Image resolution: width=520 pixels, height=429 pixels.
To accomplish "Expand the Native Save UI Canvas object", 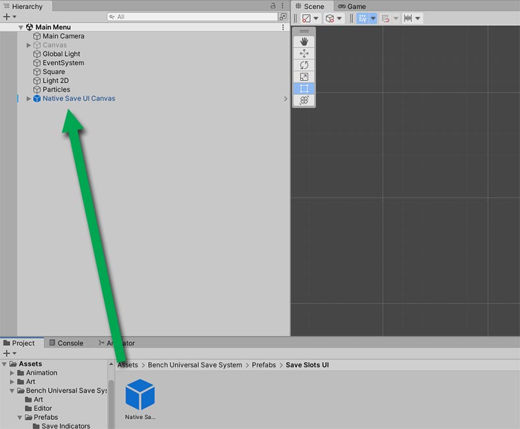I will 29,99.
